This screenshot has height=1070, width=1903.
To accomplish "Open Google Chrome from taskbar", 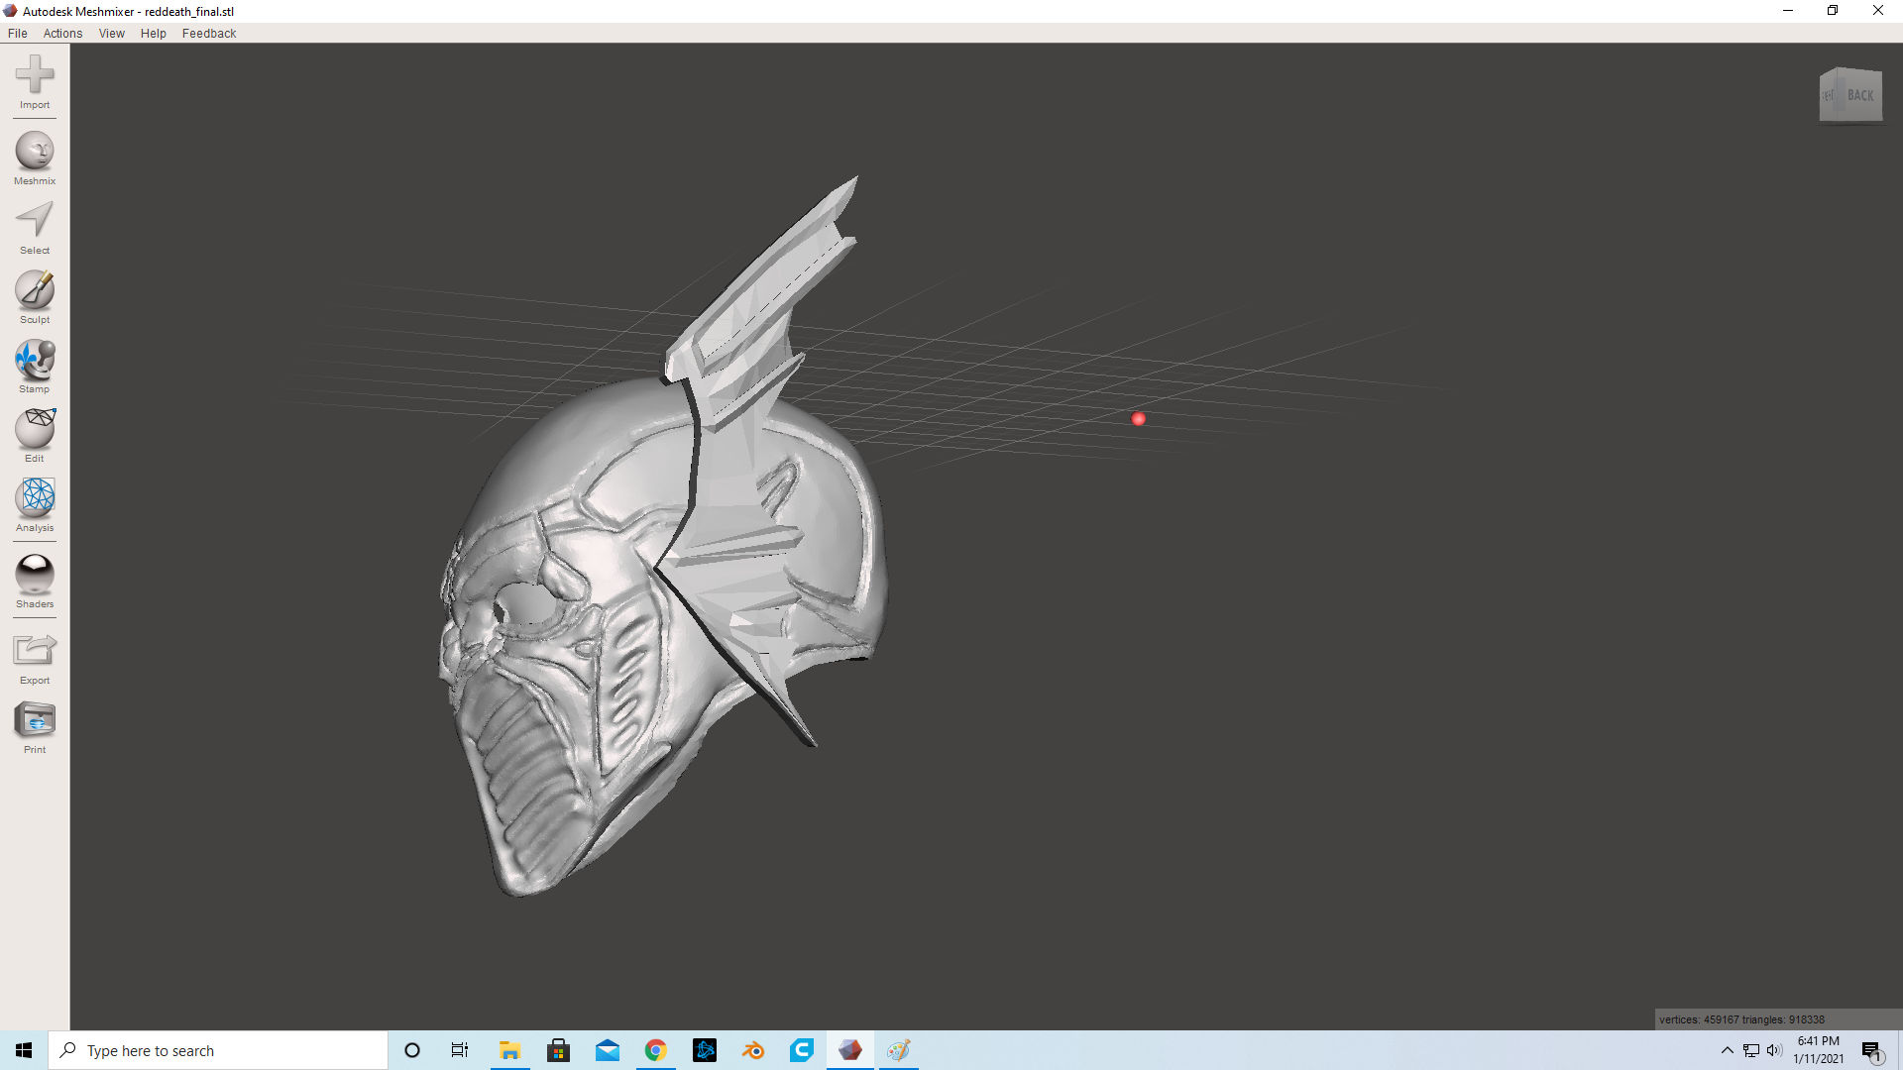I will click(x=656, y=1050).
